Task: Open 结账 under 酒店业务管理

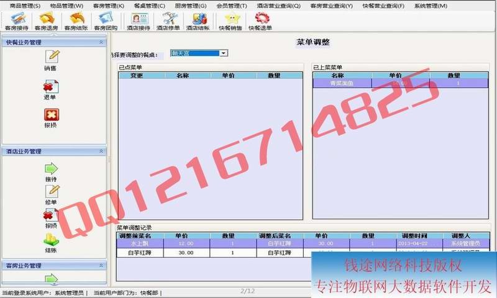Action: tap(51, 243)
